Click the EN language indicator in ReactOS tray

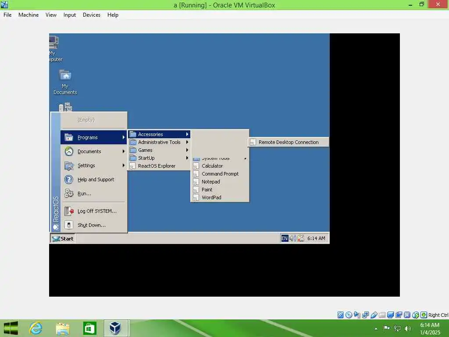284,238
